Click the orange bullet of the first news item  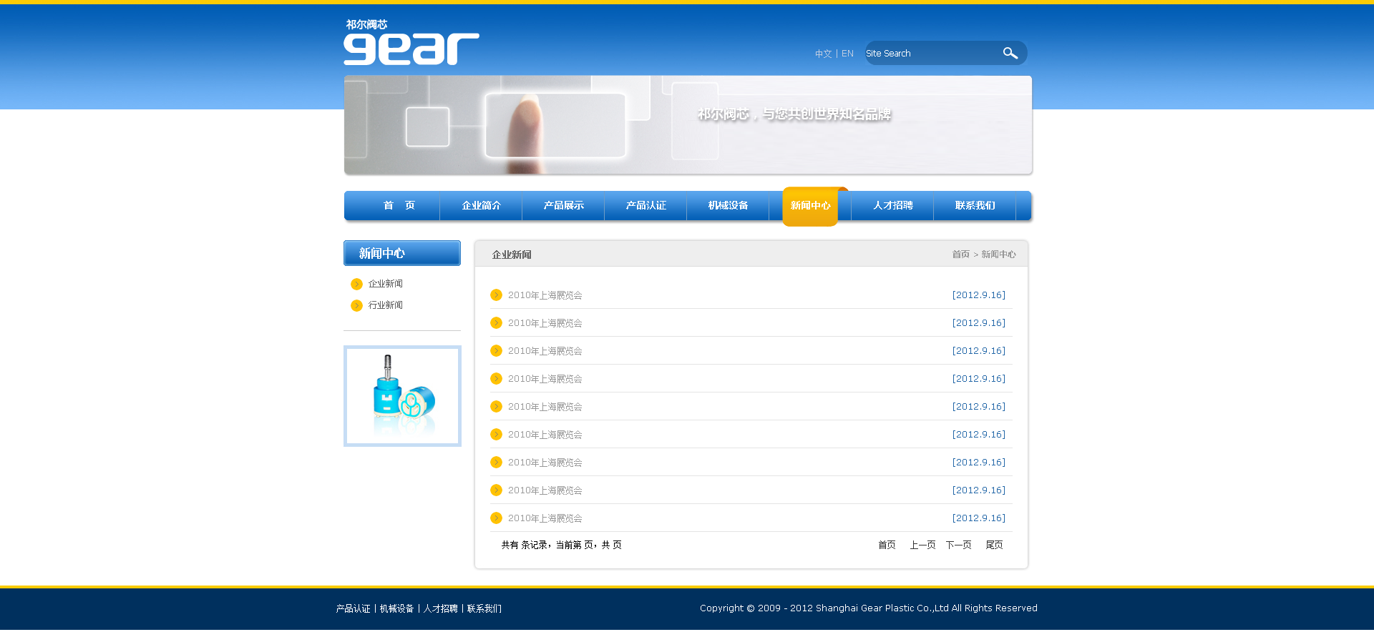pyautogui.click(x=496, y=295)
